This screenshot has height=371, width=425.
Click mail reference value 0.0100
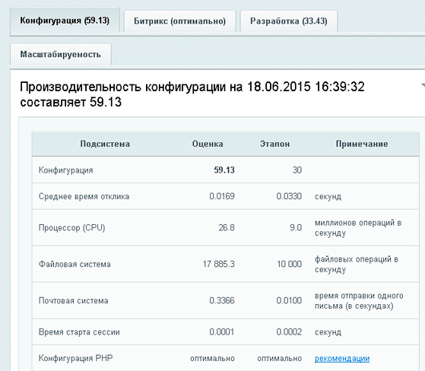click(x=289, y=300)
